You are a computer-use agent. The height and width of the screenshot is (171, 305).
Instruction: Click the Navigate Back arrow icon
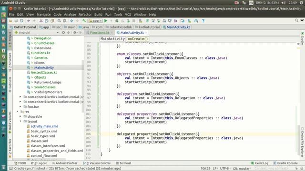[x=71, y=21]
